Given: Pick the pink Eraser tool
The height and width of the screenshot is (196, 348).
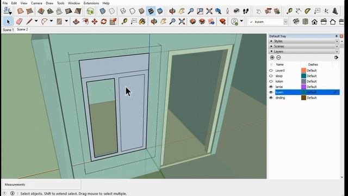Looking at the screenshot, I should click(x=20, y=22).
